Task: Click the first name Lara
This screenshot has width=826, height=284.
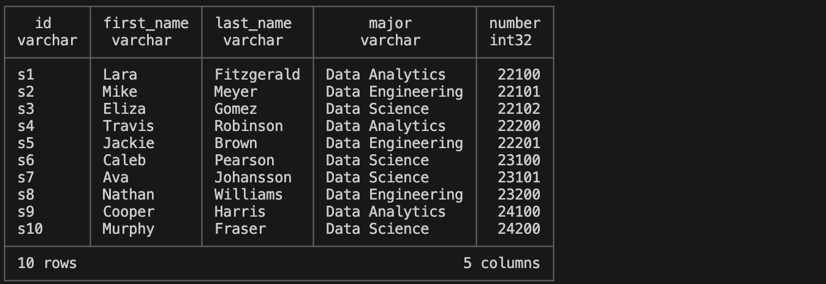Action: tap(120, 75)
